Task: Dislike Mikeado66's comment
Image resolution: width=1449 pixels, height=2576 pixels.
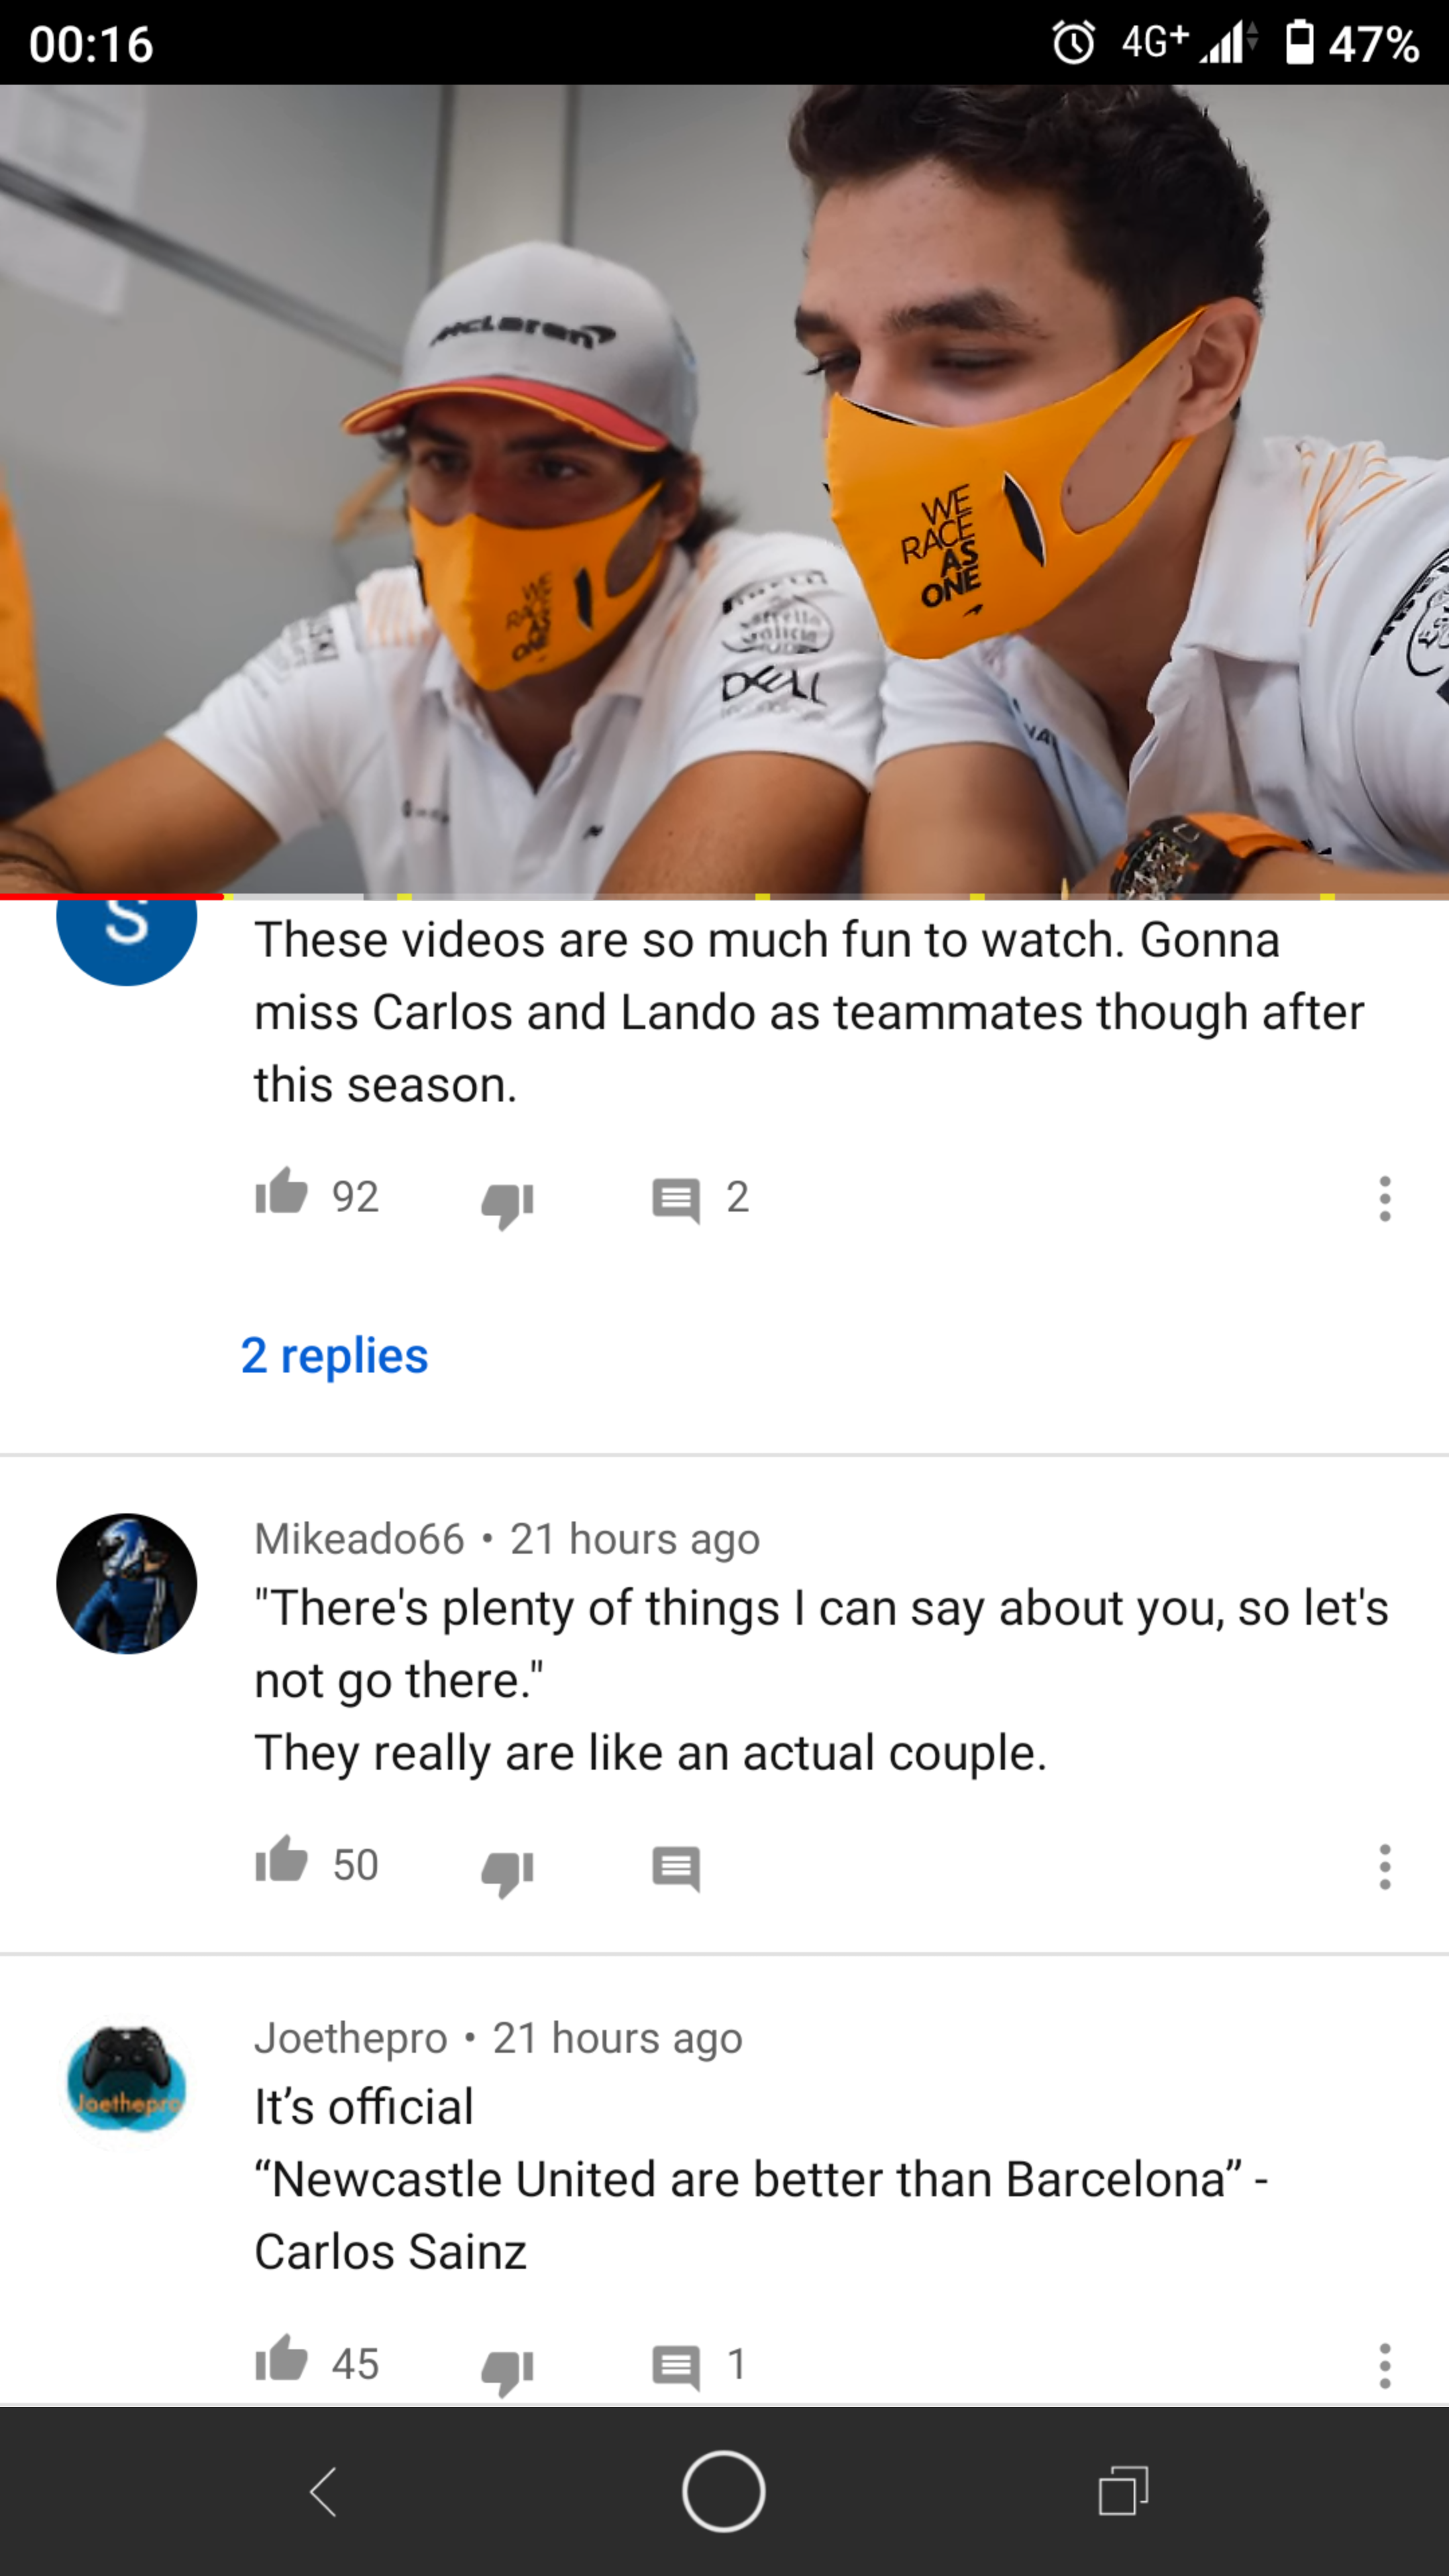Action: (x=508, y=1871)
